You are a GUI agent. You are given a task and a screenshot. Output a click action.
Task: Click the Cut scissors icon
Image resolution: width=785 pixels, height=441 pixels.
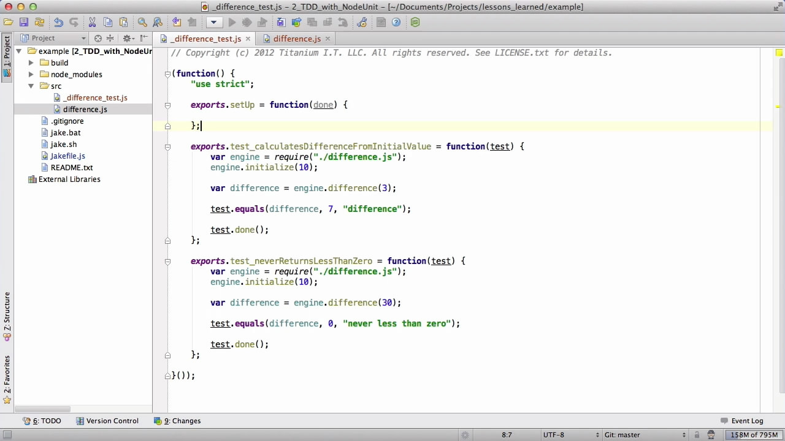point(92,22)
